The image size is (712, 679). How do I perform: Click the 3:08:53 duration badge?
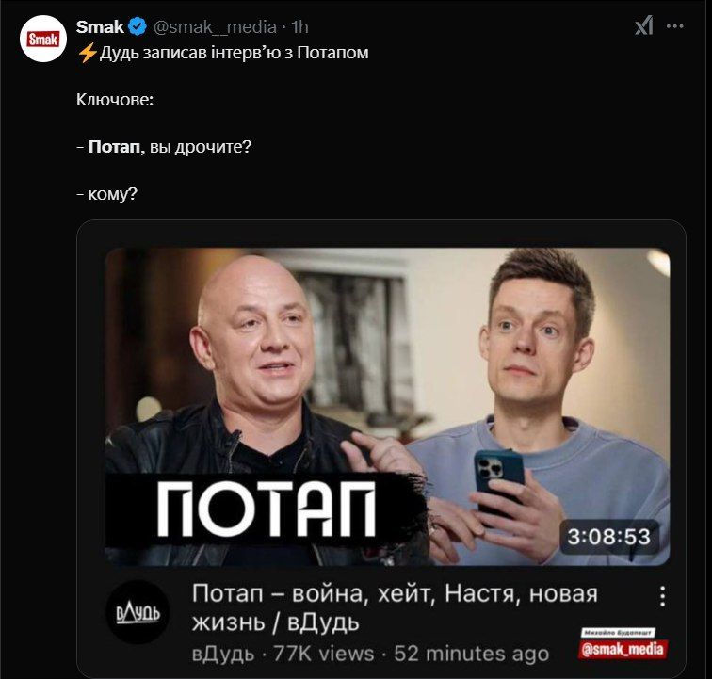click(x=609, y=537)
